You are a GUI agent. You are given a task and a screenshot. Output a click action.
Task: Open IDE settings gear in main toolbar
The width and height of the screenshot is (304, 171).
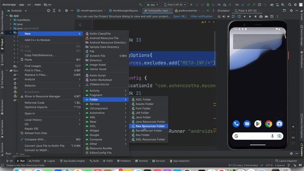pyautogui.click(x=295, y=5)
